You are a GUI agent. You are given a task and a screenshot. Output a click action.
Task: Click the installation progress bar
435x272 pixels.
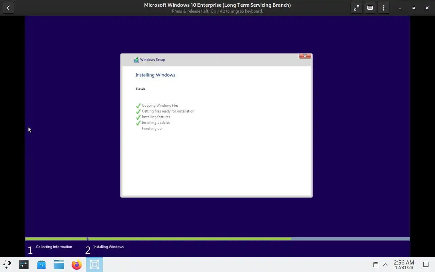[x=217, y=239]
